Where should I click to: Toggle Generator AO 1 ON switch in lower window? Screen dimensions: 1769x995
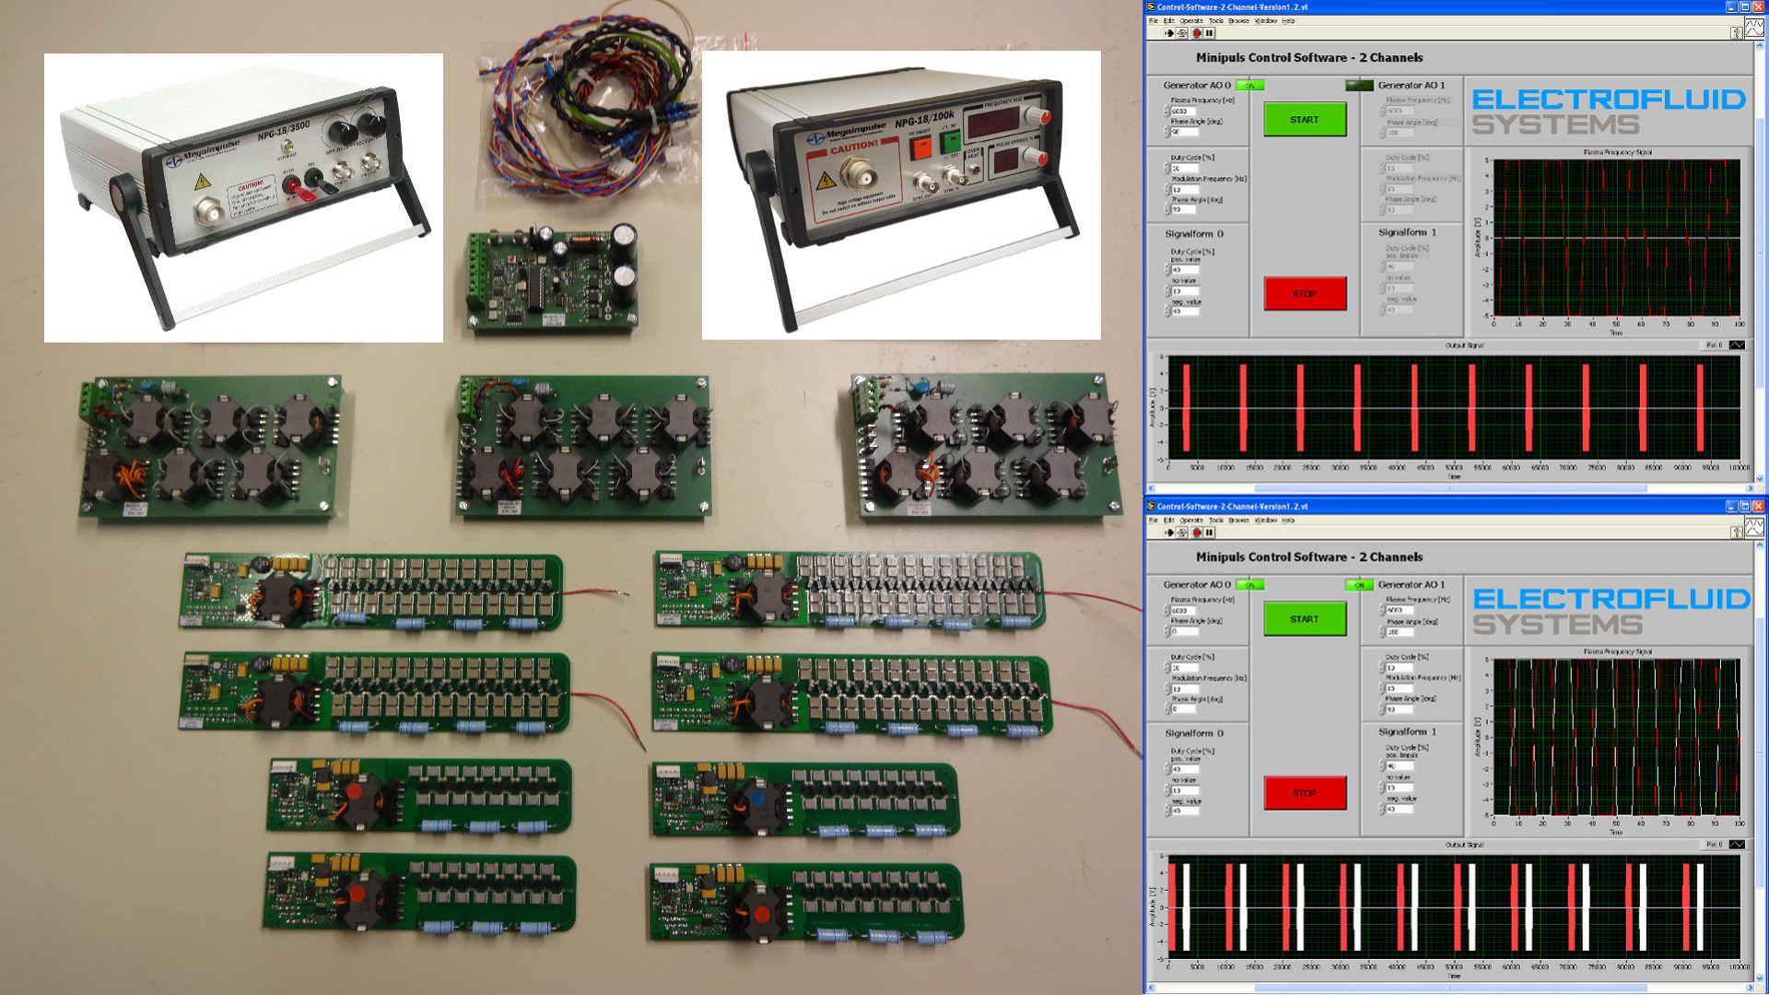click(x=1359, y=585)
